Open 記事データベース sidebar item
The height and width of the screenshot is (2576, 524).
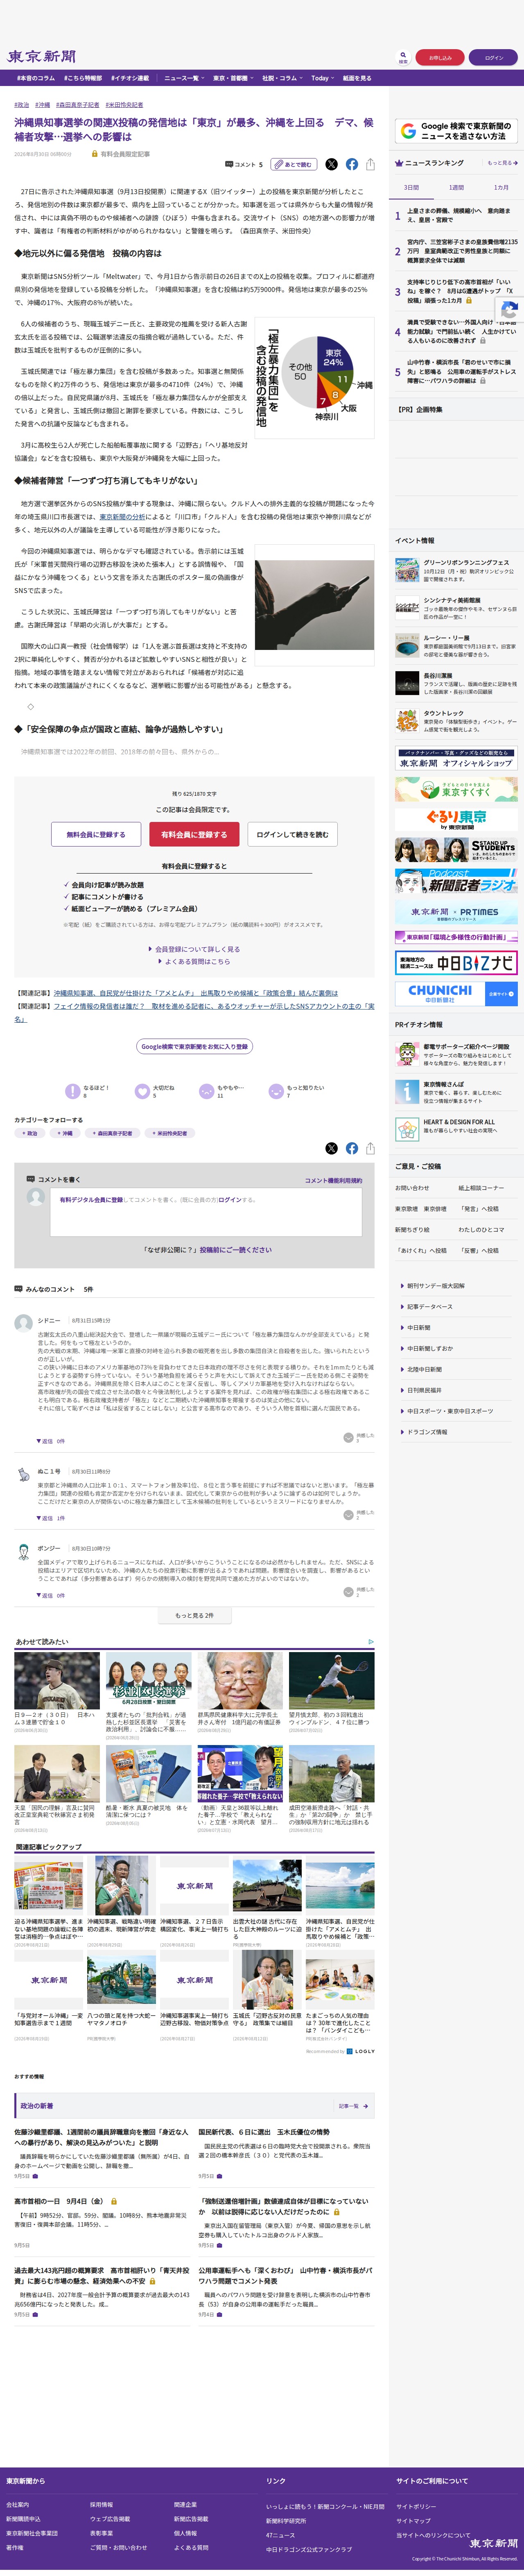point(429,1306)
